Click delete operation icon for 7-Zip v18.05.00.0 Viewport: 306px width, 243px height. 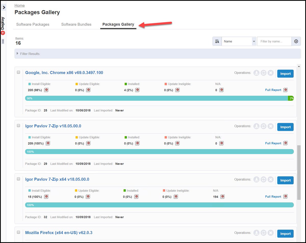coord(271,126)
